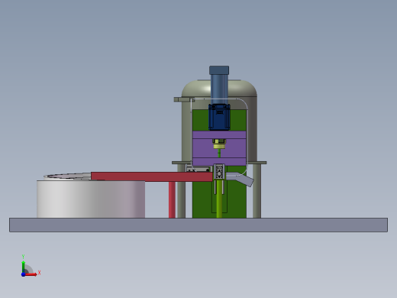Pick the red vertical support post
This screenshot has width=397, height=298.
click(x=172, y=199)
